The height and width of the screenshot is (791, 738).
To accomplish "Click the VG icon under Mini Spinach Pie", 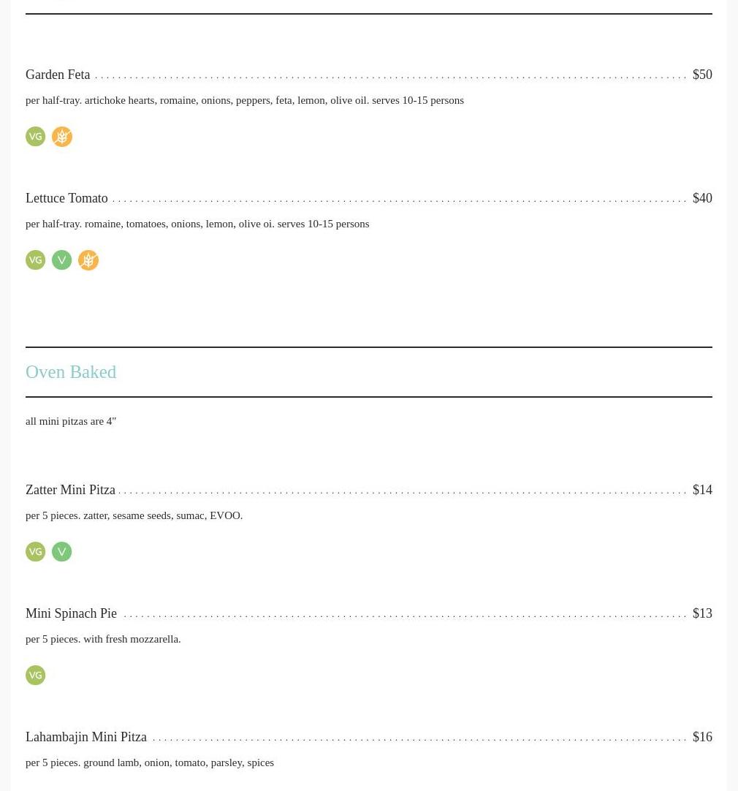I will pos(35,675).
